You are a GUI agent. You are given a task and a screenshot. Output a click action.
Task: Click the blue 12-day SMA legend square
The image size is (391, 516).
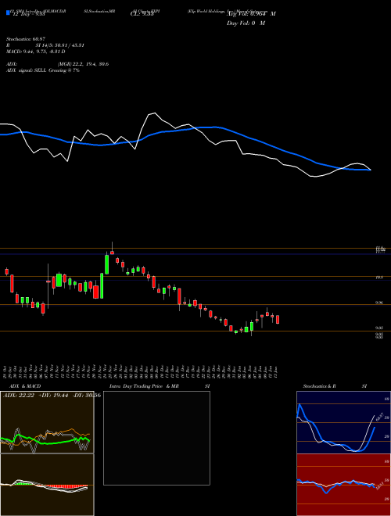9,13
